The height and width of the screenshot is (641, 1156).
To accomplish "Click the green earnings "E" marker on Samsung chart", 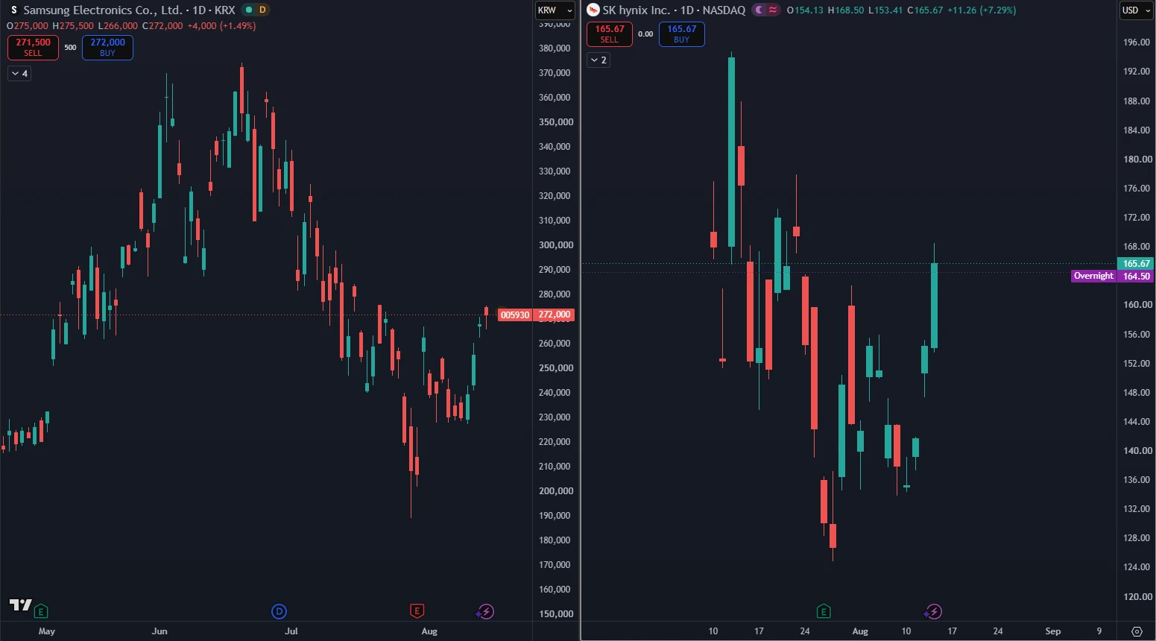I will tap(42, 612).
